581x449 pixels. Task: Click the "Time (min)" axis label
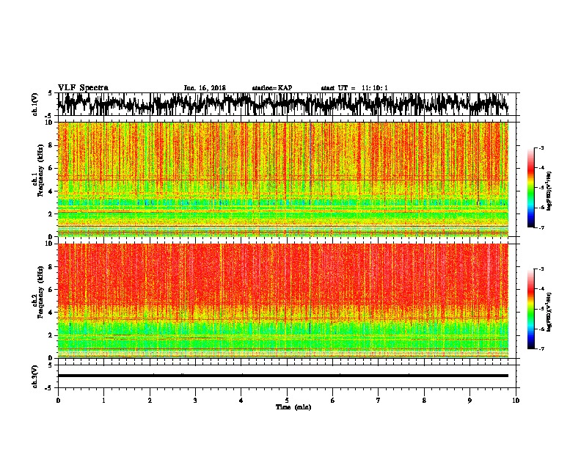(293, 407)
